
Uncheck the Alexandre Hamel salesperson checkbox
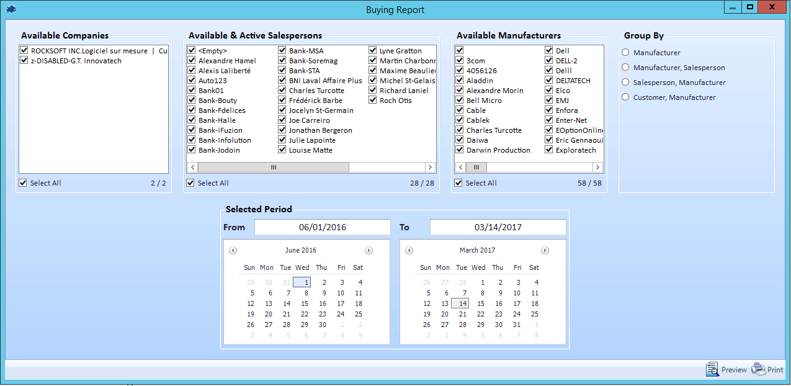click(192, 61)
